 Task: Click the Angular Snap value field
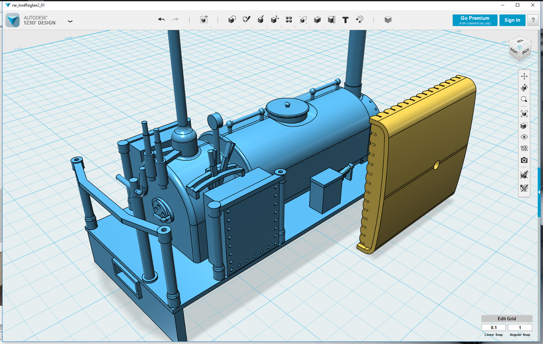520,327
